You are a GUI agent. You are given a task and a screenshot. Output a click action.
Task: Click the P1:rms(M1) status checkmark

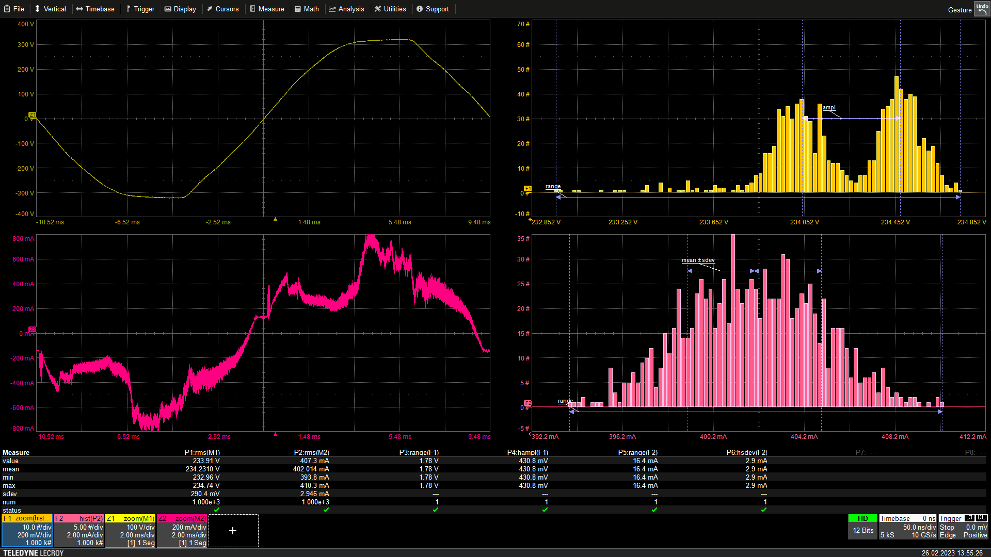click(217, 510)
